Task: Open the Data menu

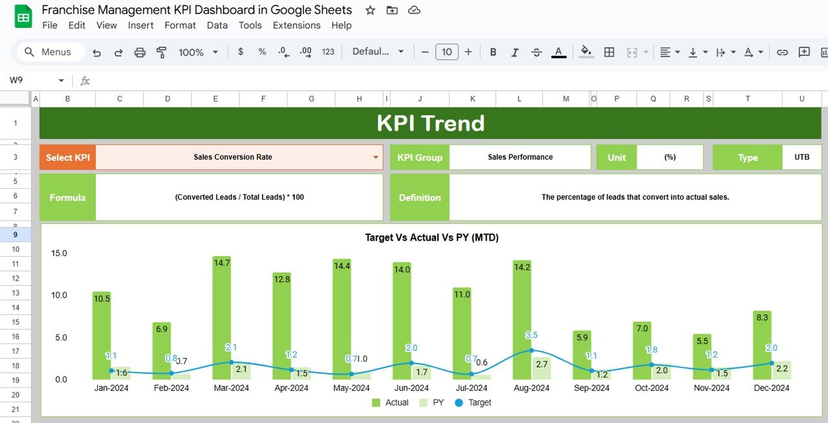Action: (x=217, y=25)
